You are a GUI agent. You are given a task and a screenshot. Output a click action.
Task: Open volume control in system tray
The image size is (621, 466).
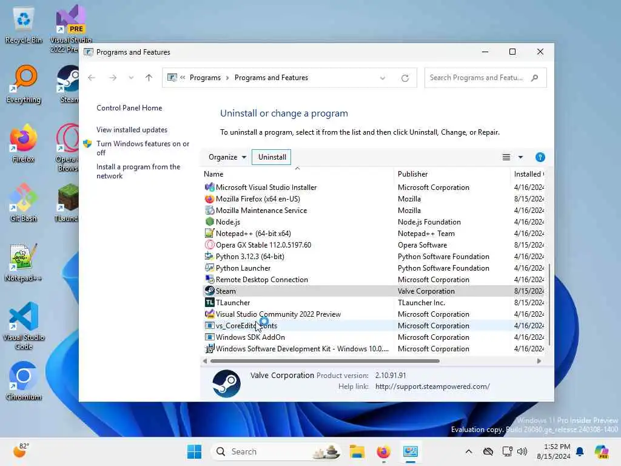522,451
